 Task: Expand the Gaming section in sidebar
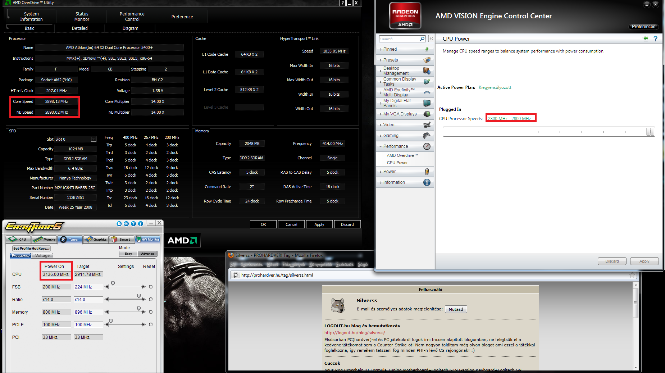[405, 136]
